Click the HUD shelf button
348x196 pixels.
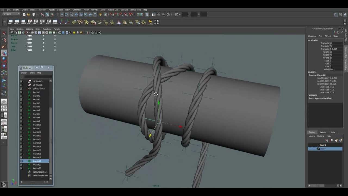tap(48, 22)
